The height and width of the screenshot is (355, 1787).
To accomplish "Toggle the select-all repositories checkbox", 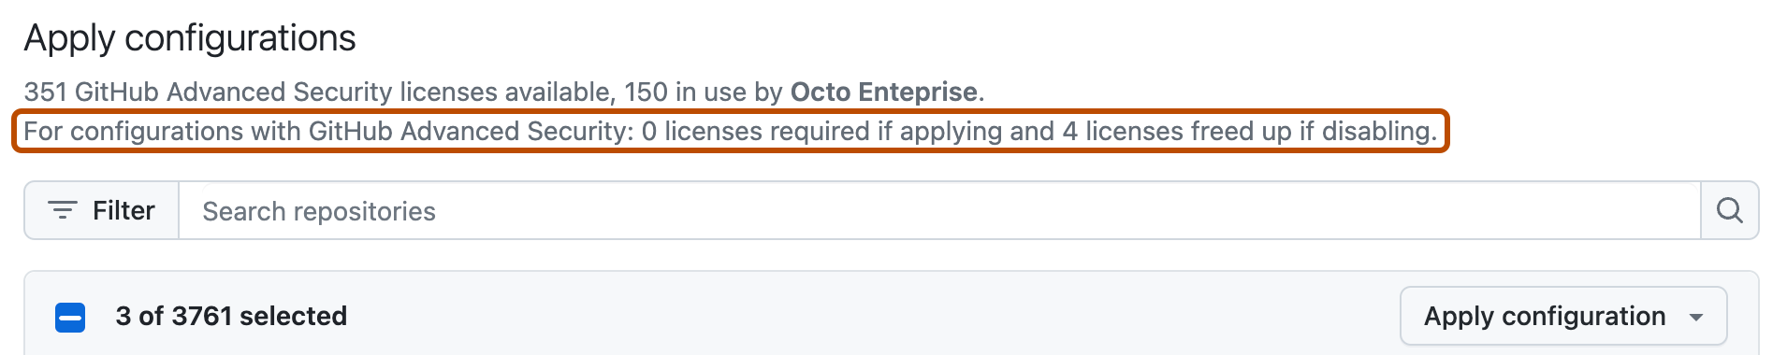I will click(x=70, y=318).
